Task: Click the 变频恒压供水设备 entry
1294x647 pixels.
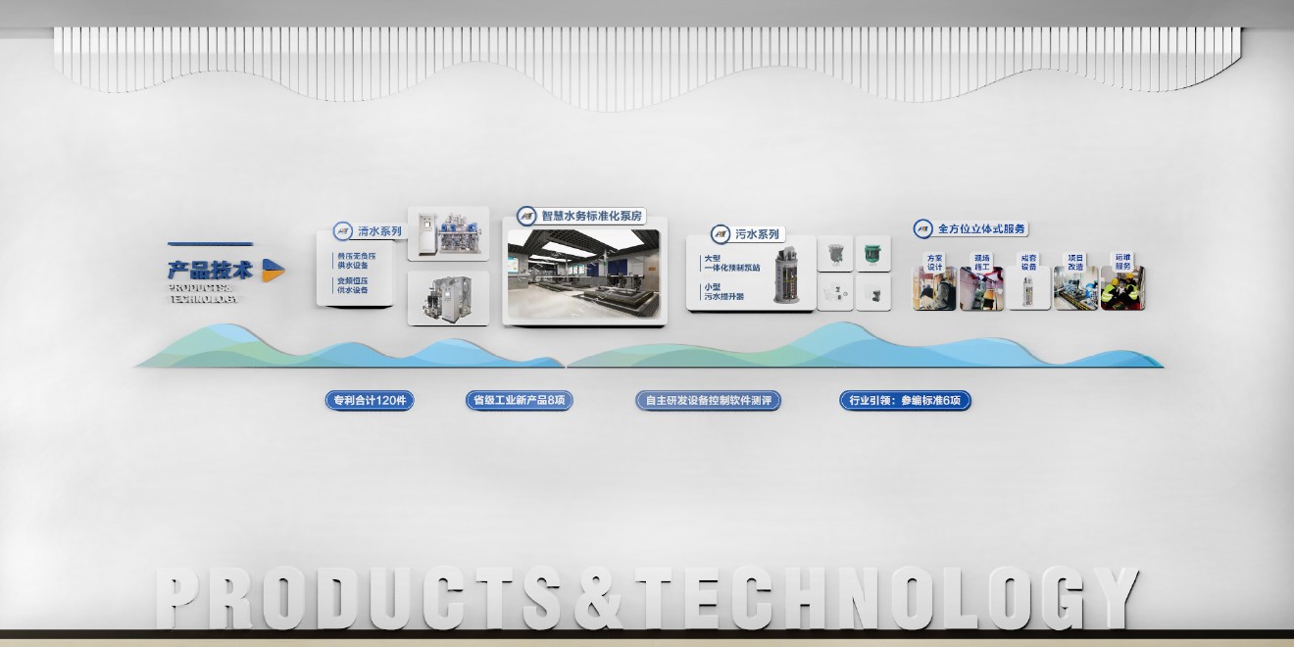Action: (352, 285)
